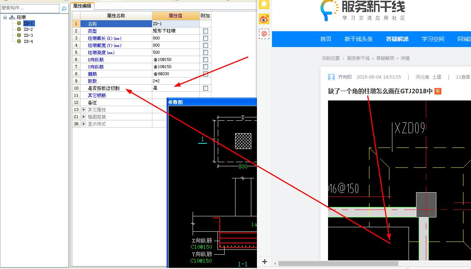This screenshot has height=269, width=471.
Task: Click the orange 专 badge after the title
Action: pyautogui.click(x=438, y=91)
